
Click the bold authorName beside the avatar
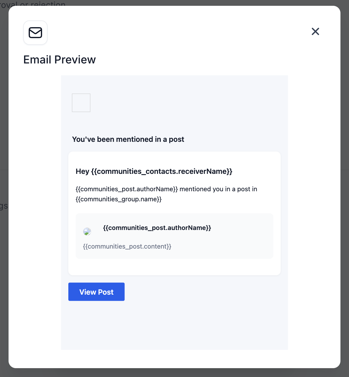pyautogui.click(x=157, y=228)
